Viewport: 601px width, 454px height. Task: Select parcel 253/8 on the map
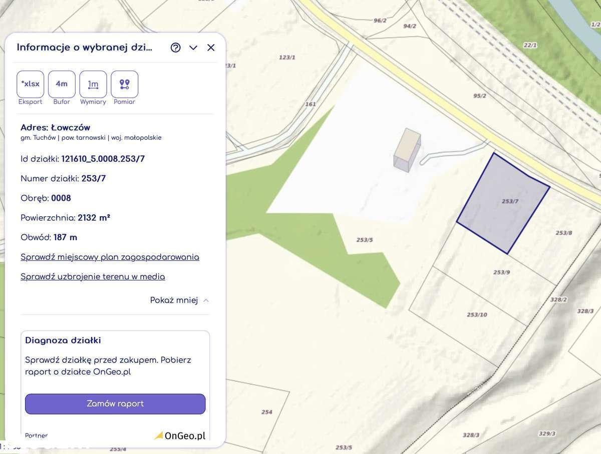(563, 233)
